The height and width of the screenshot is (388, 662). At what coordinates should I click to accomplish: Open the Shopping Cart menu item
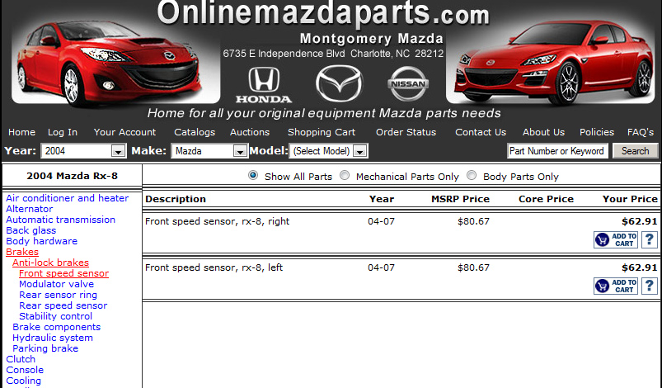coord(322,132)
